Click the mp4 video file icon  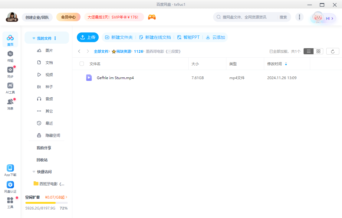tap(89, 78)
